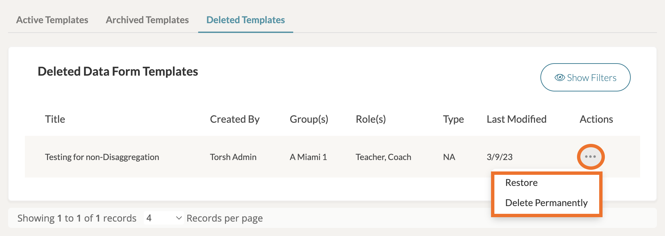Click the eye icon in Show Filters
Screen dimensions: 665x236
coord(560,78)
